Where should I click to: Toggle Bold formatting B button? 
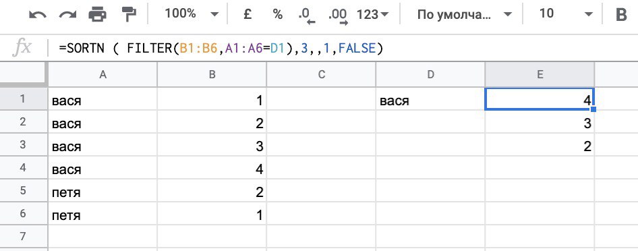621,15
